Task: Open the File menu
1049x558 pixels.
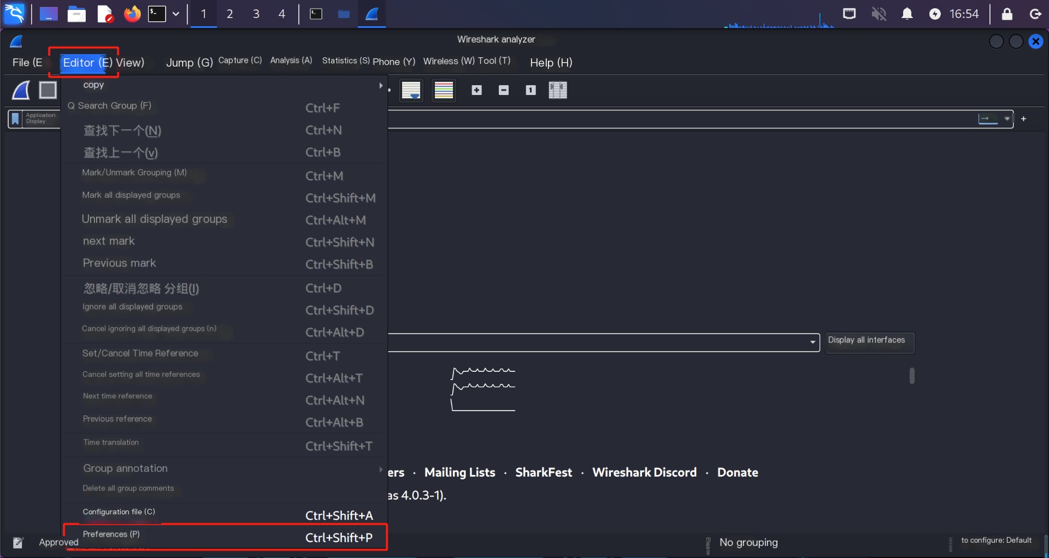Action: 27,62
